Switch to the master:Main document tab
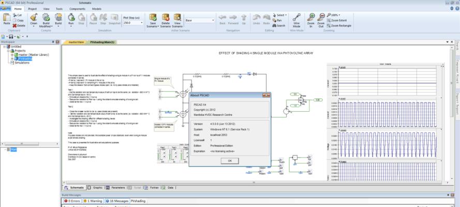The width and height of the screenshot is (460, 207). pyautogui.click(x=76, y=42)
